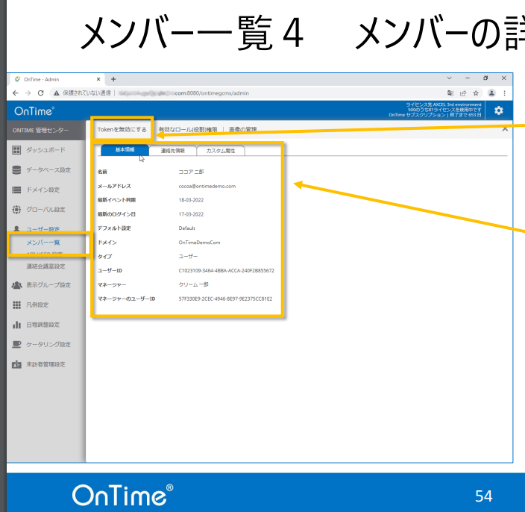Select the OnTime - Admin browser tab

pyautogui.click(x=57, y=79)
